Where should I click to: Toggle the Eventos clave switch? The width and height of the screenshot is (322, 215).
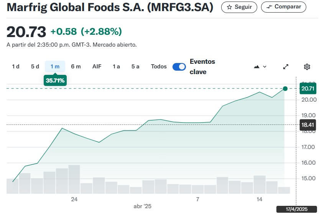click(179, 67)
